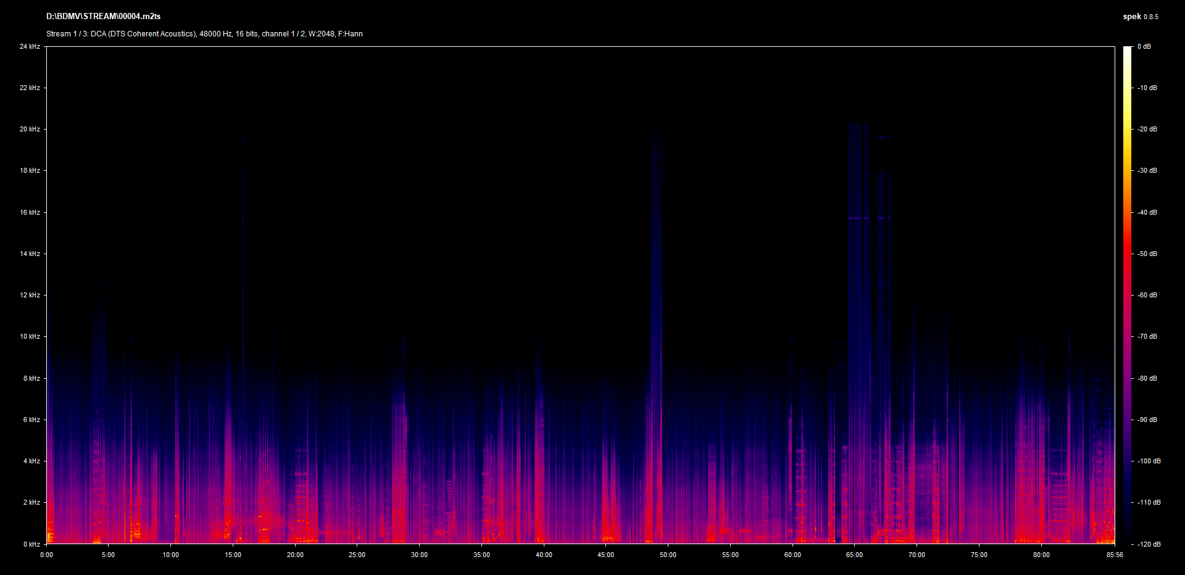Viewport: 1185px width, 575px height.
Task: Click the 24 kHz frequency axis label
Action: point(30,46)
